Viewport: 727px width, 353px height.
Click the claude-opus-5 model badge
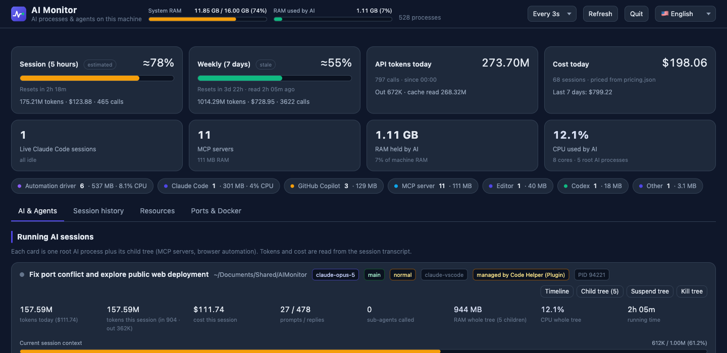(335, 275)
